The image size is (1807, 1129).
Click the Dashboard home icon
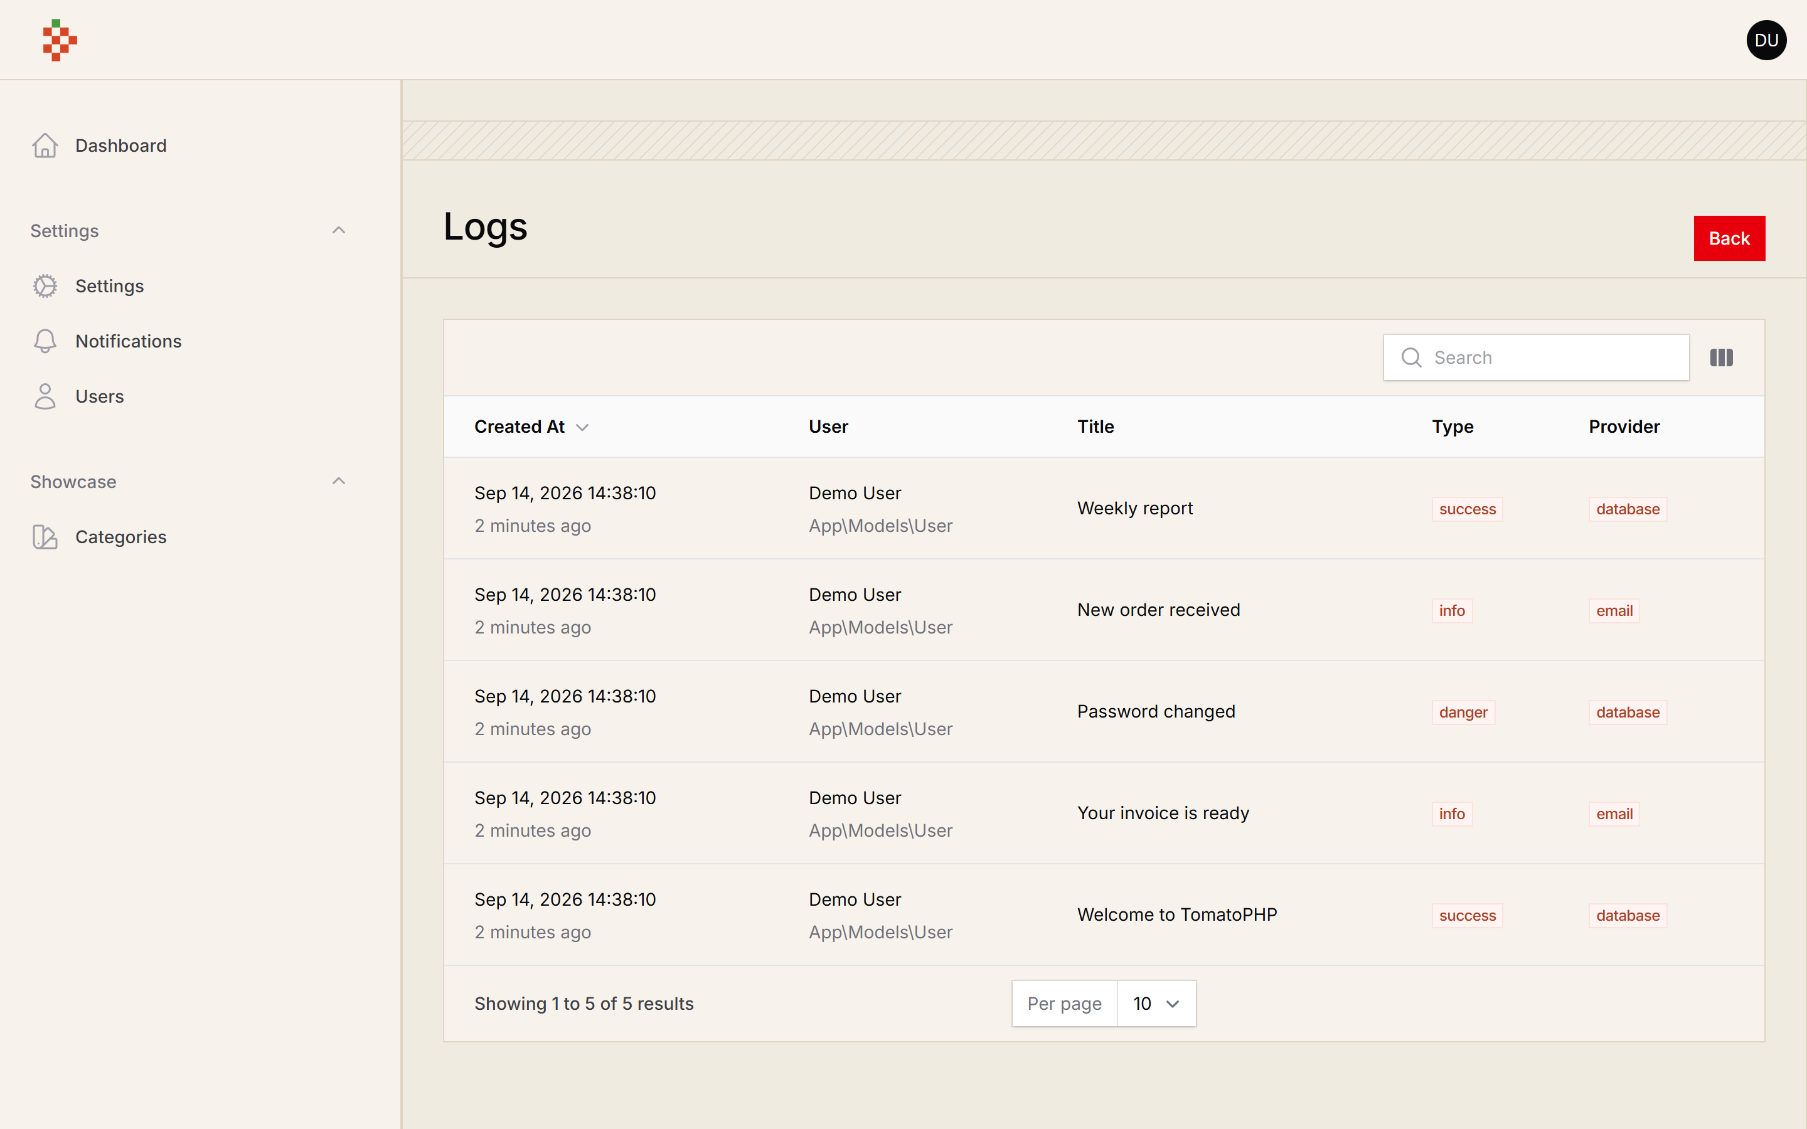point(45,146)
